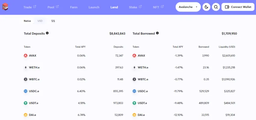Toggle dark mode moon icon

click(206, 7)
